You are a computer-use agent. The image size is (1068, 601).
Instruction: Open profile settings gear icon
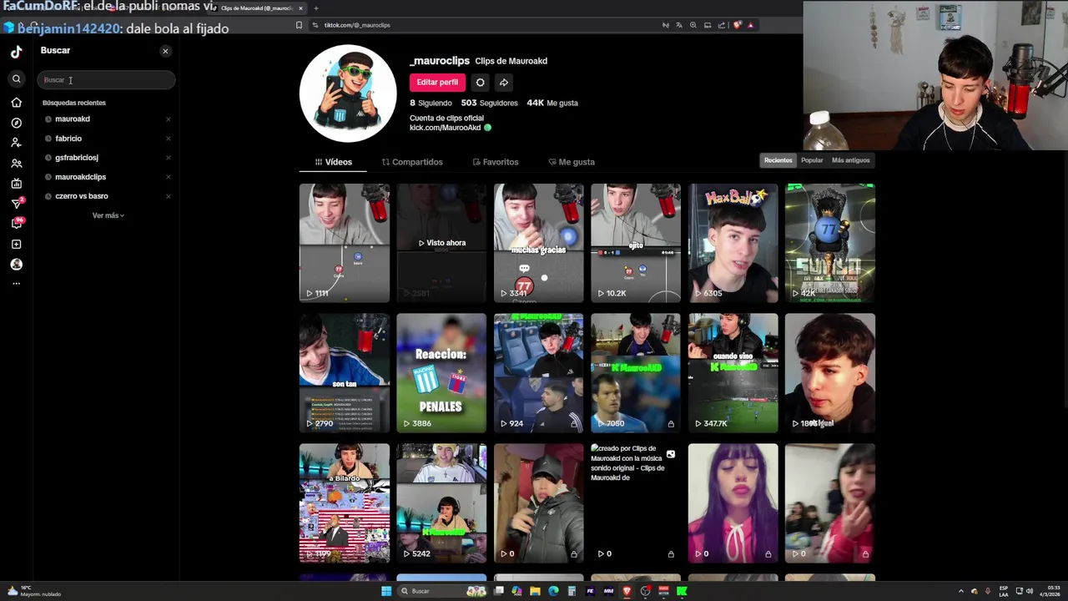(480, 83)
